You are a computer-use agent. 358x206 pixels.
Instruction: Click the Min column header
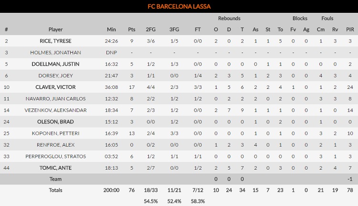111,30
